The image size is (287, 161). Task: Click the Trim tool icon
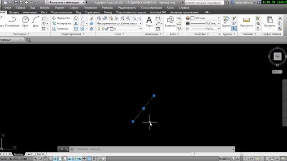[83, 18]
